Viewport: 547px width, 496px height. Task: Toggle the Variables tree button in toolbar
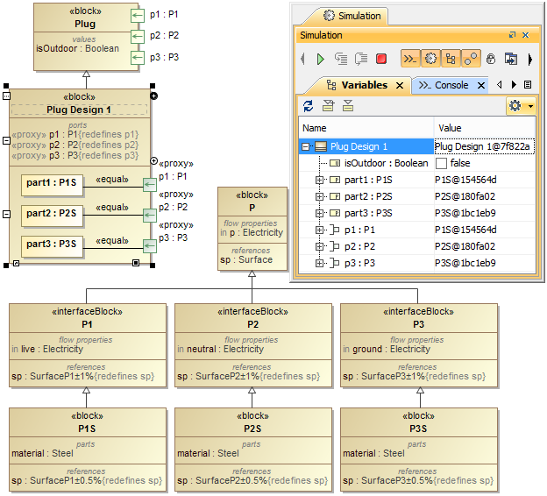[x=451, y=59]
